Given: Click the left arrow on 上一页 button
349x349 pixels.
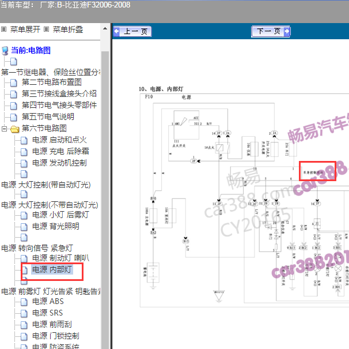Looking at the screenshot, I should [117, 31].
